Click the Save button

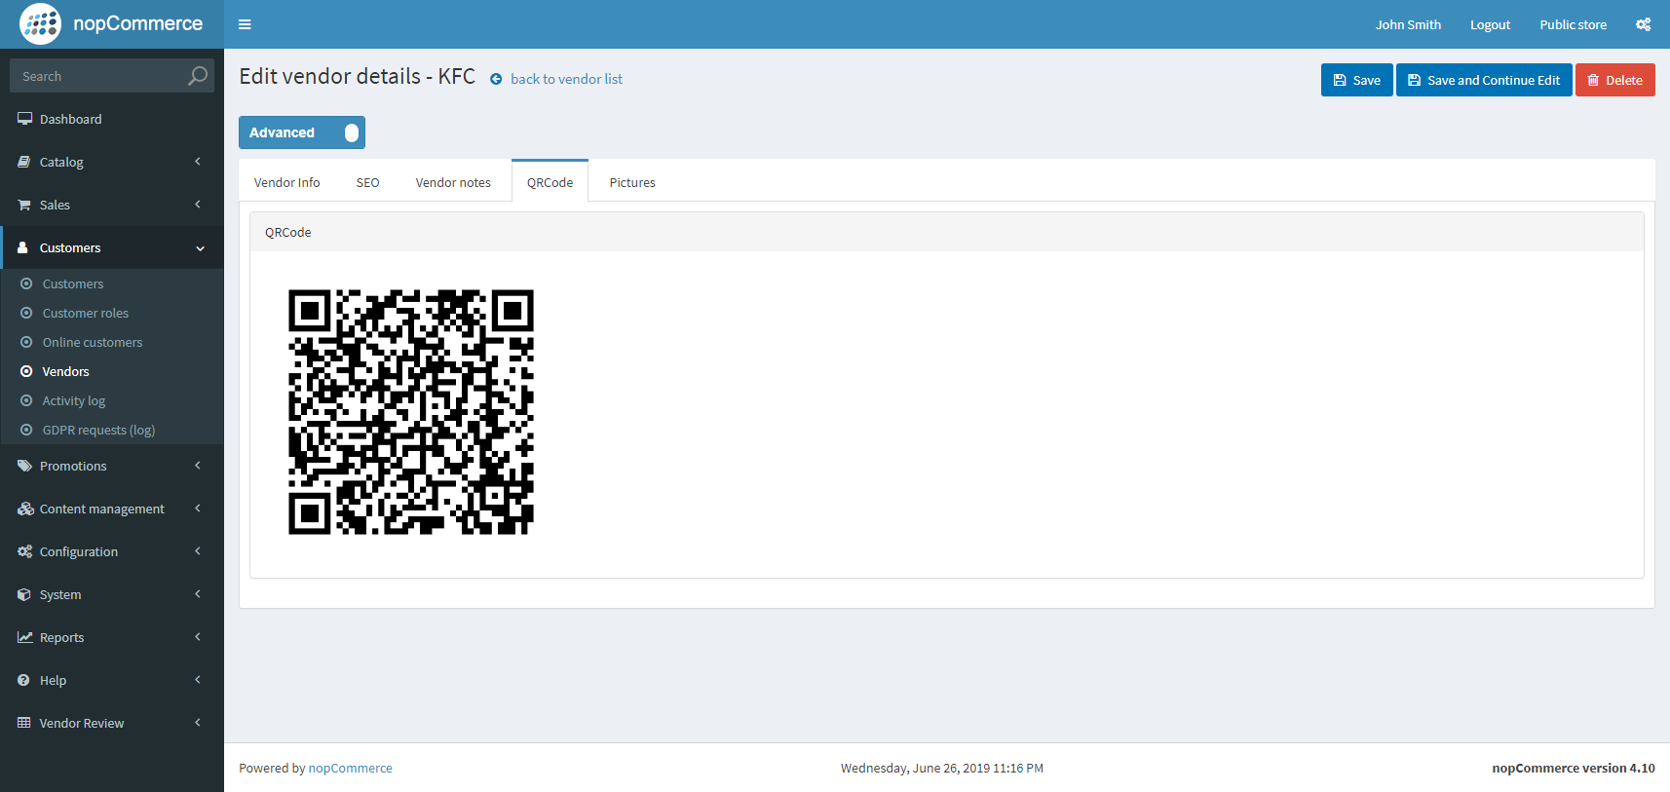pos(1357,80)
